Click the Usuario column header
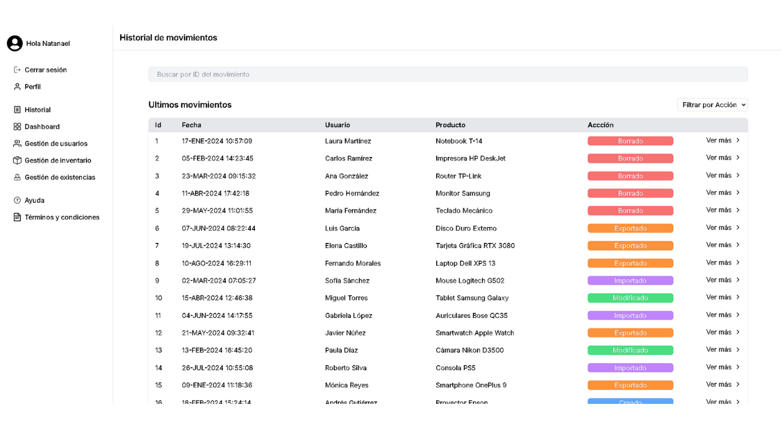 (x=338, y=125)
